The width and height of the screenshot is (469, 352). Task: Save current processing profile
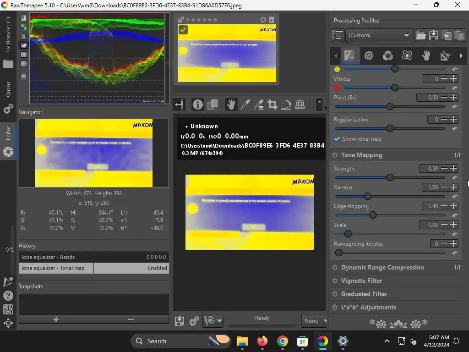pyautogui.click(x=433, y=36)
